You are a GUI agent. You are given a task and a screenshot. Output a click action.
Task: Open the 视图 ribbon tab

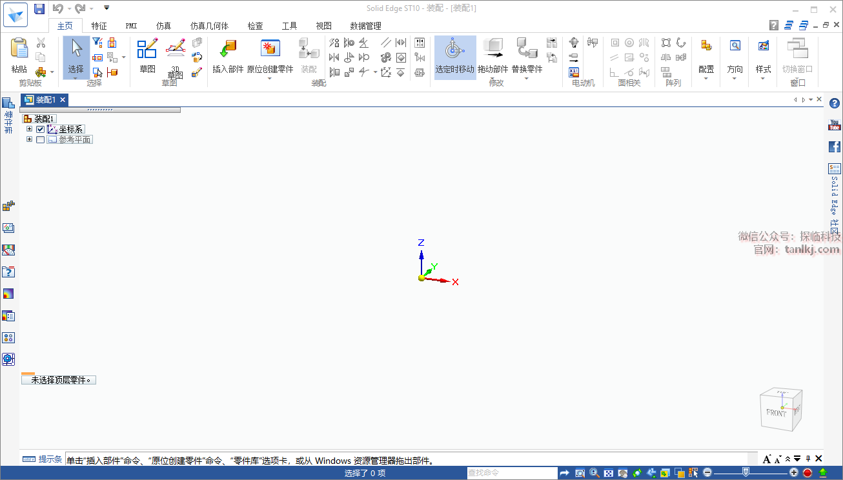[x=323, y=26]
